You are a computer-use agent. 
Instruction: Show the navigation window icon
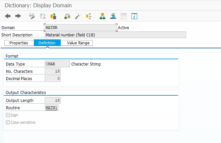[113, 16]
